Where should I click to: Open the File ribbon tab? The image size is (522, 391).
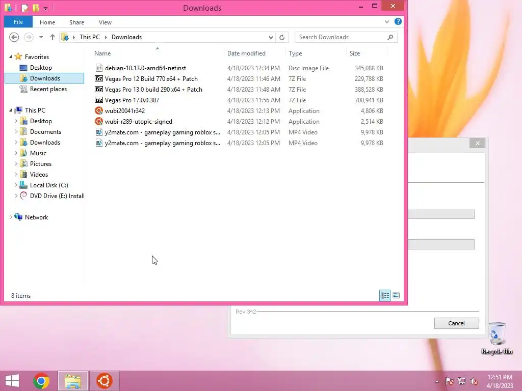[18, 22]
